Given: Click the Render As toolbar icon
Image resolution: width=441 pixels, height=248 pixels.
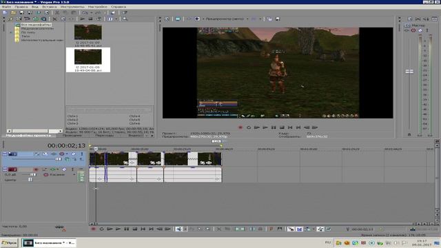Looking at the screenshot, I should coord(39,12).
